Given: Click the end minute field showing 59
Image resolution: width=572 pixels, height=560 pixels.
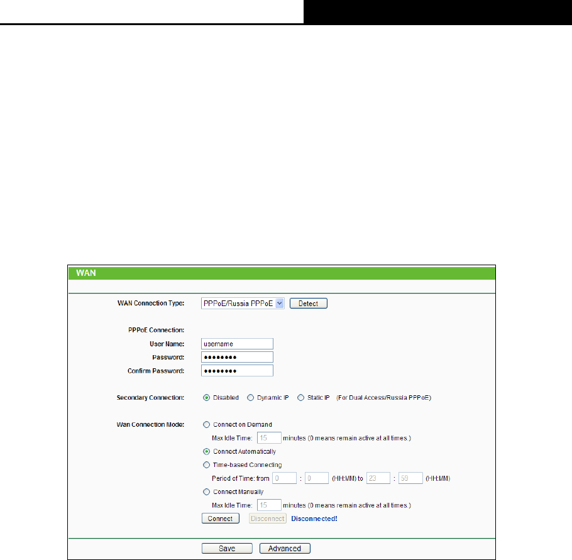Looking at the screenshot, I should 410,478.
